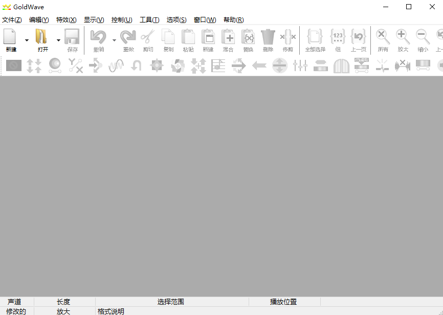This screenshot has height=315, width=443.
Task: Expand the dropdown arrow beside 撤销
Action: 114,40
